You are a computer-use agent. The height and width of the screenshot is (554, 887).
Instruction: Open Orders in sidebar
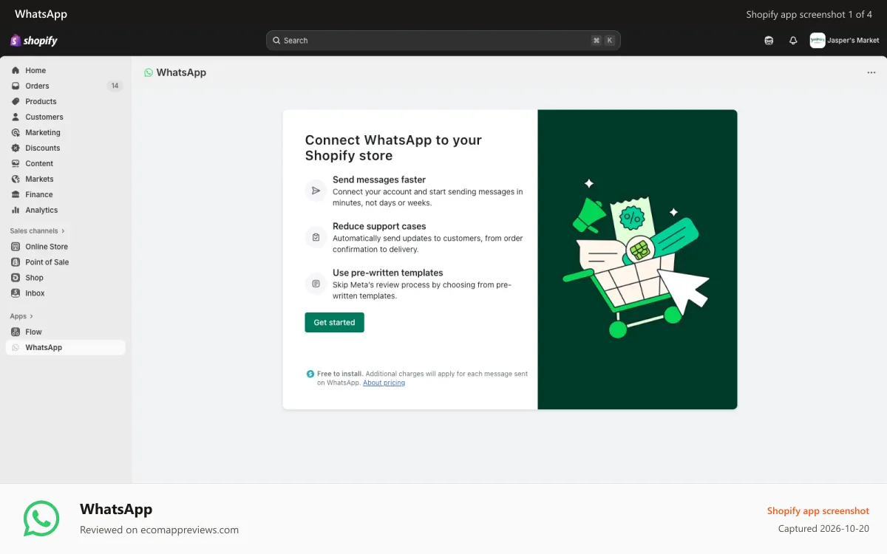tap(37, 86)
